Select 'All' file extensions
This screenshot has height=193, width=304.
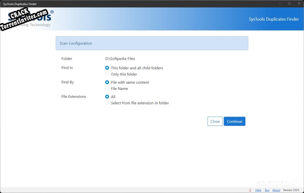(107, 96)
